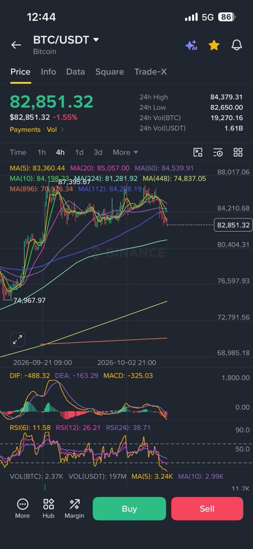Open the Vol link with chevron
Screen dimensions: 253x549
pyautogui.click(x=55, y=129)
